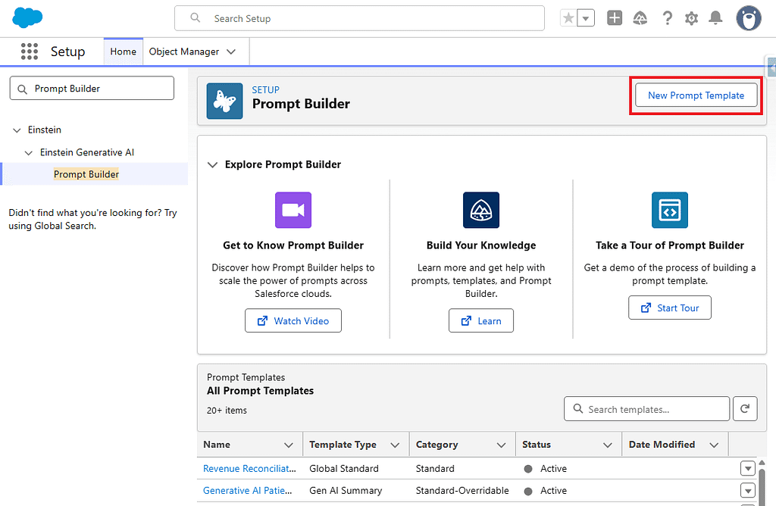776x506 pixels.
Task: Click the Build Your Knowledge heading
Action: click(x=481, y=245)
